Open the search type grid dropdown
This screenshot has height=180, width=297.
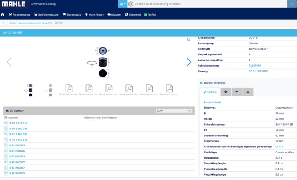click(123, 4)
